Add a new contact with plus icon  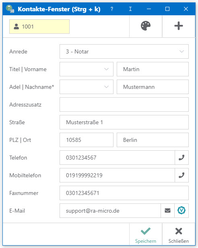(x=179, y=26)
